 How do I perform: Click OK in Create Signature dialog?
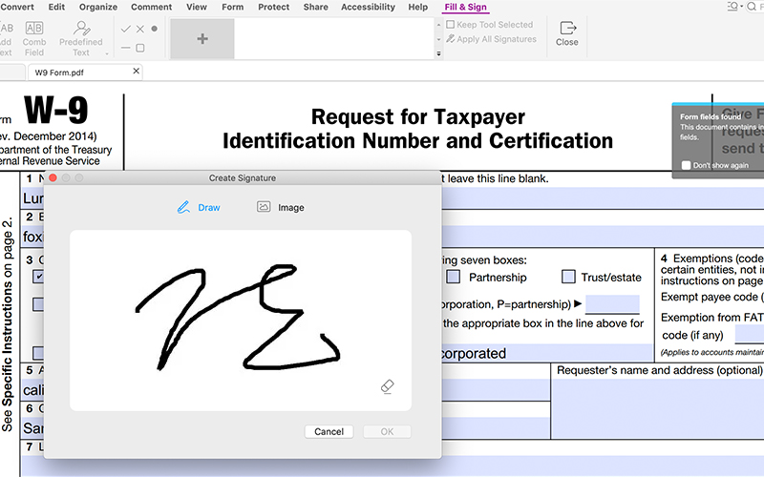tap(387, 432)
